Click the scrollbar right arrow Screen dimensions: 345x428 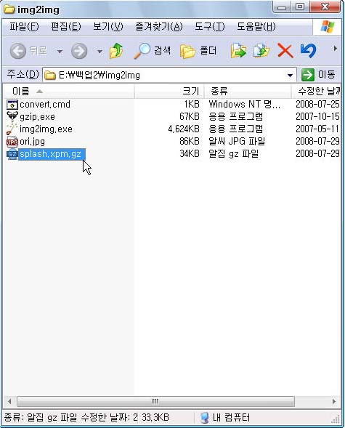pyautogui.click(x=334, y=401)
